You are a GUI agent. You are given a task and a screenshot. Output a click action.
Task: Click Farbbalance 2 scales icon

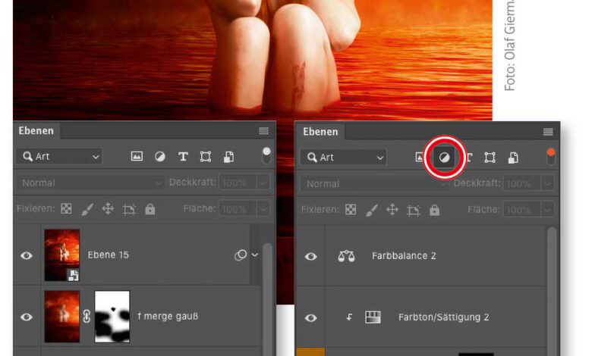pyautogui.click(x=346, y=256)
